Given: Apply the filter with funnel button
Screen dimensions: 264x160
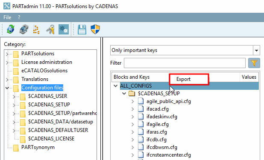Looking at the screenshot, I should pyautogui.click(x=254, y=63).
